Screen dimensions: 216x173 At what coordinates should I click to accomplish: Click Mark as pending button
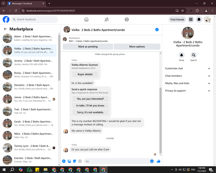88,47
